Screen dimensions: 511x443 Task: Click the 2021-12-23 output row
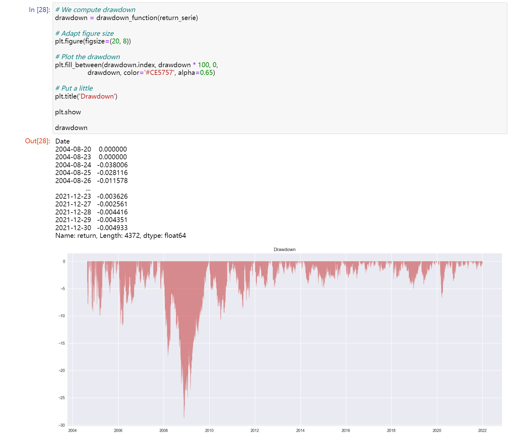point(91,197)
